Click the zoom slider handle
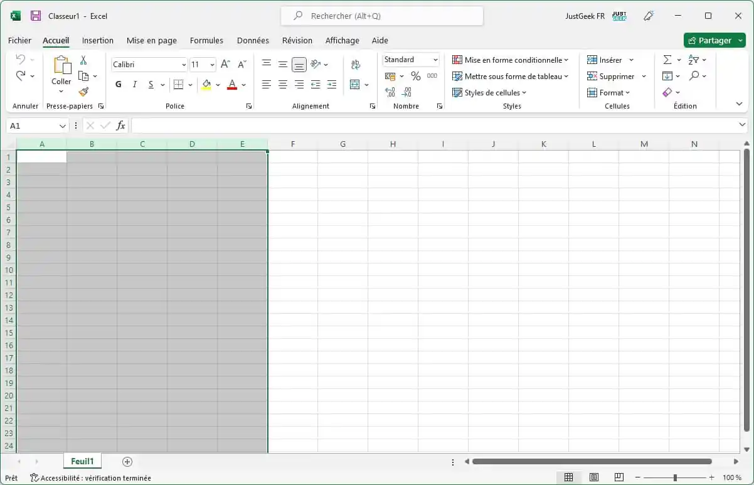Viewport: 754px width, 485px height. 675,477
